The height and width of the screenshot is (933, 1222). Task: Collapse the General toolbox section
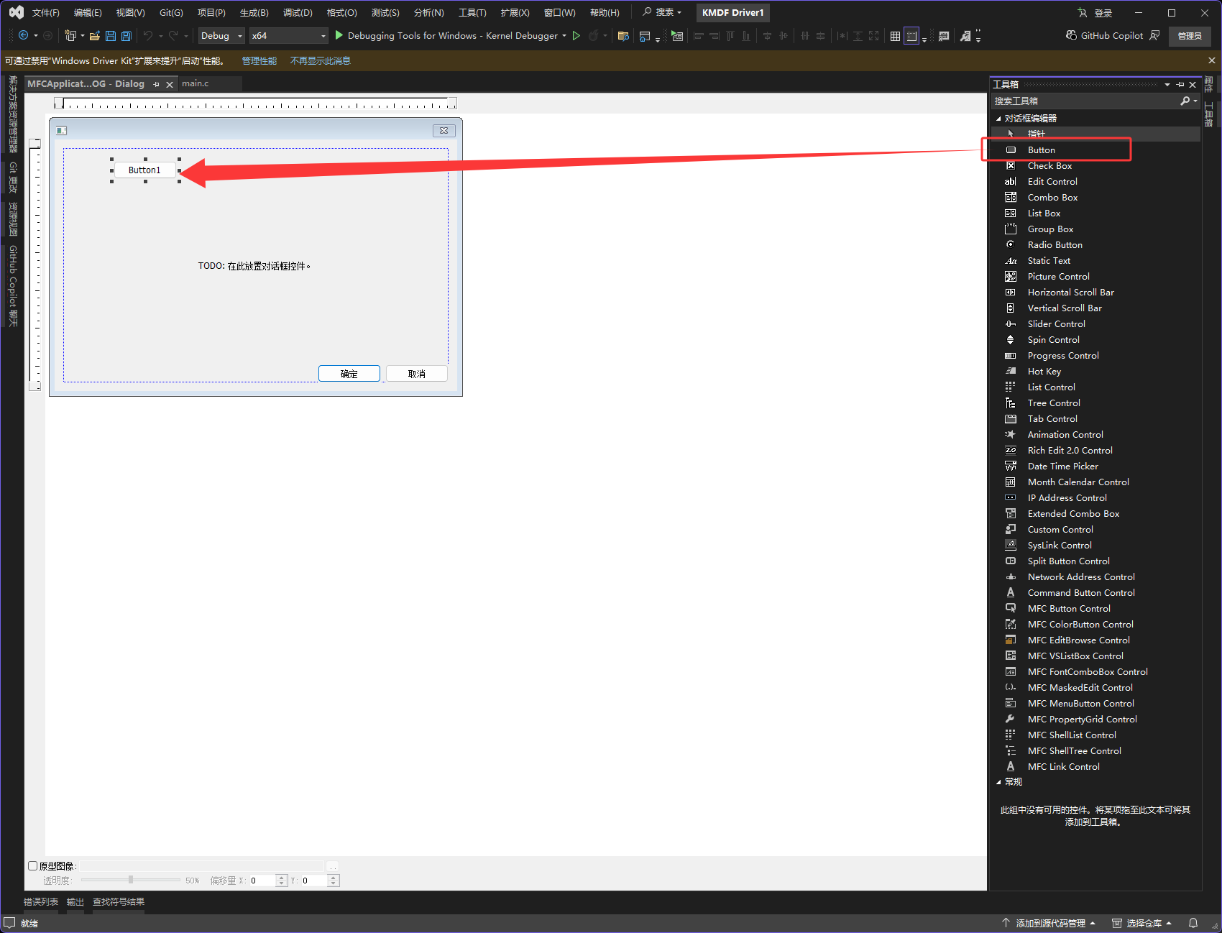[998, 782]
